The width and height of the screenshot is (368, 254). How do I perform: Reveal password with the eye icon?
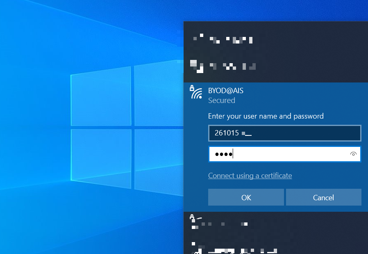pyautogui.click(x=353, y=154)
